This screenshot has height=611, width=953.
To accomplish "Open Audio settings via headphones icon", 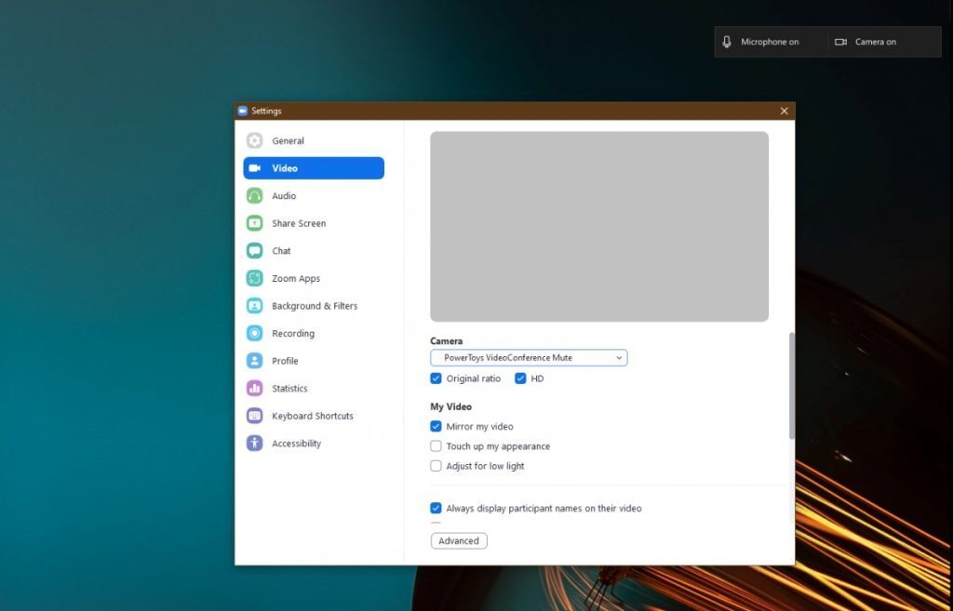I will 254,195.
